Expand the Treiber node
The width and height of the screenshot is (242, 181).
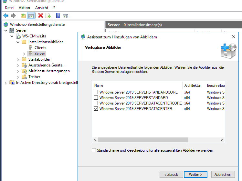coord(18,77)
